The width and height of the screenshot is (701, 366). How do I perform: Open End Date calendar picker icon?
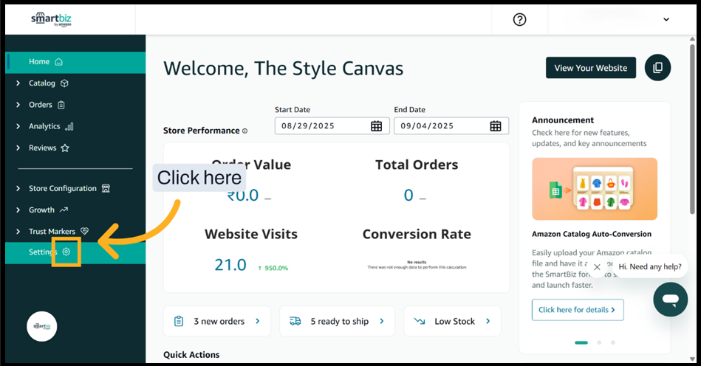[x=496, y=126]
